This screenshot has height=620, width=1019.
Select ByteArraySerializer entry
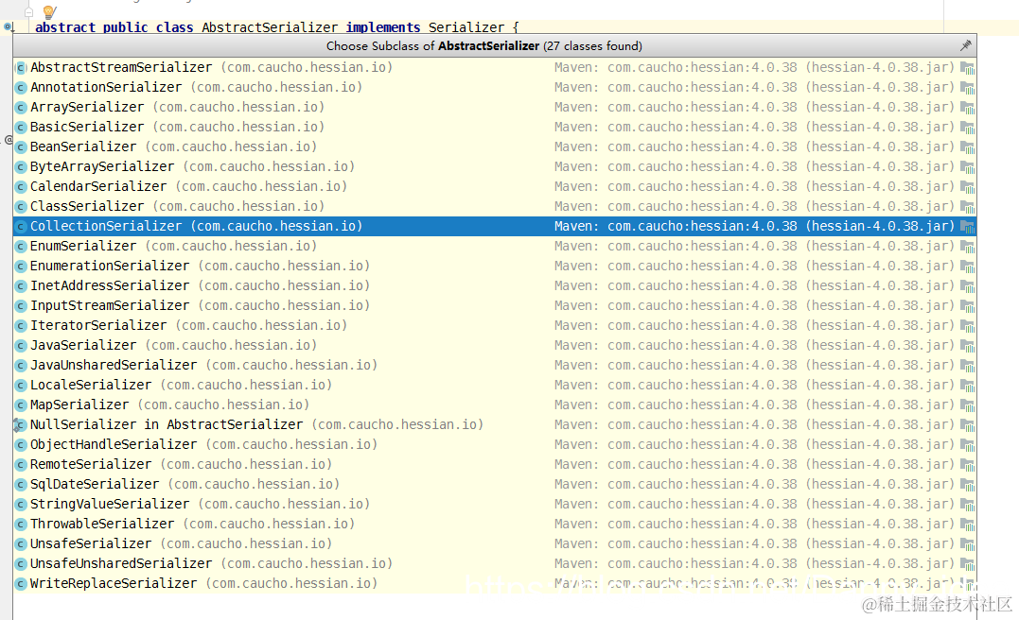tap(495, 167)
